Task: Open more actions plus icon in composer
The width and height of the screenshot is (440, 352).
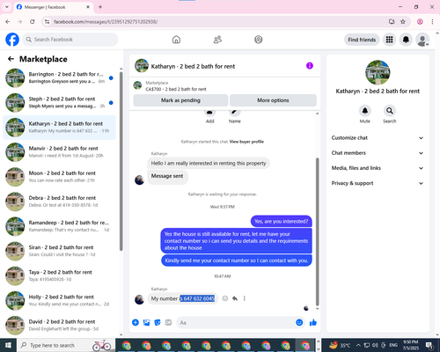Action: [136, 322]
